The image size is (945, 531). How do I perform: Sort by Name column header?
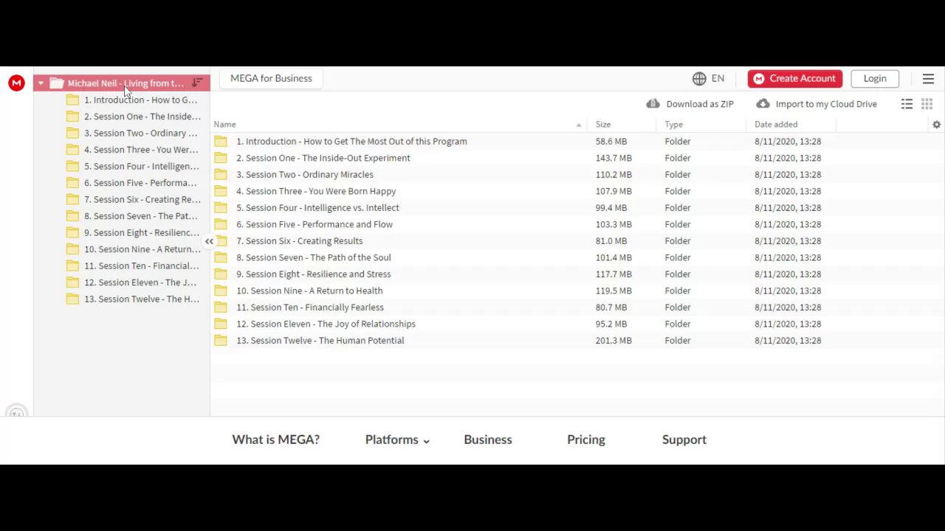click(224, 125)
